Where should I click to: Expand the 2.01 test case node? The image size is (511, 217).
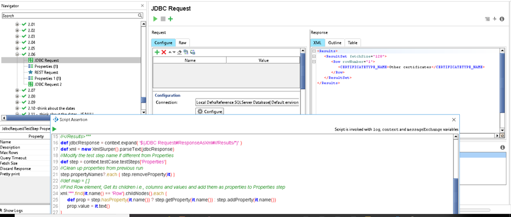tap(17, 25)
